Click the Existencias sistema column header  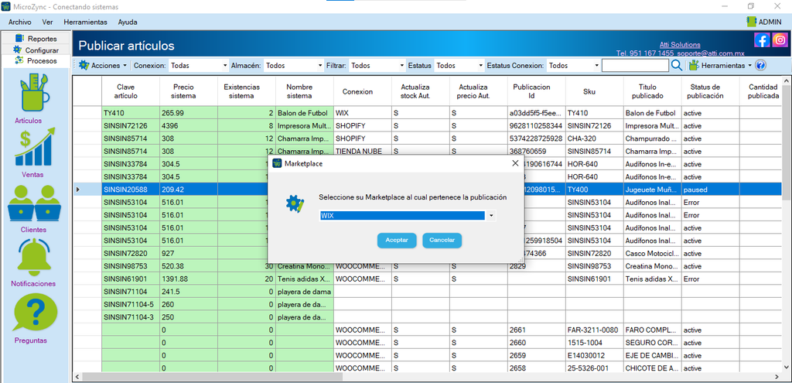coord(247,91)
